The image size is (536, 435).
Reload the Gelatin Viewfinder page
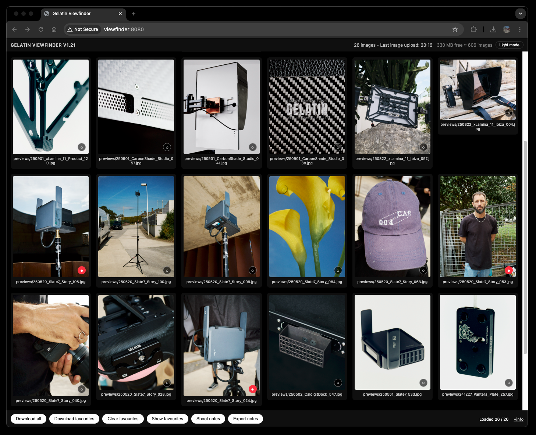tap(41, 29)
